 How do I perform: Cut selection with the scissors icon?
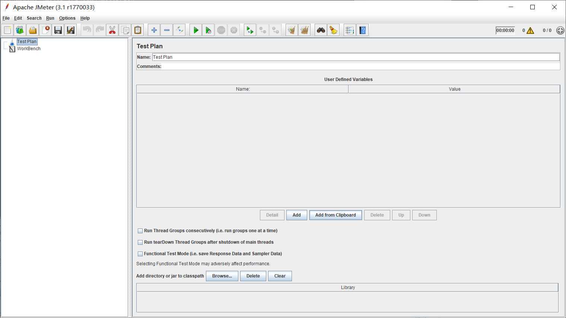click(112, 30)
